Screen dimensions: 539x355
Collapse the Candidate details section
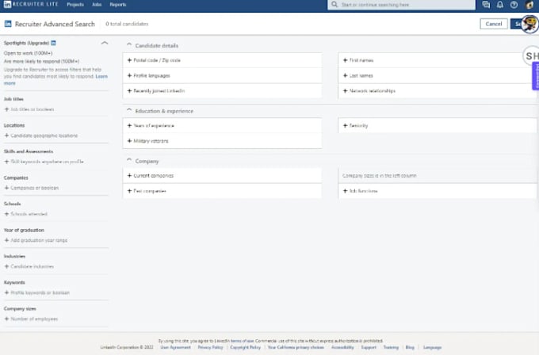(129, 44)
